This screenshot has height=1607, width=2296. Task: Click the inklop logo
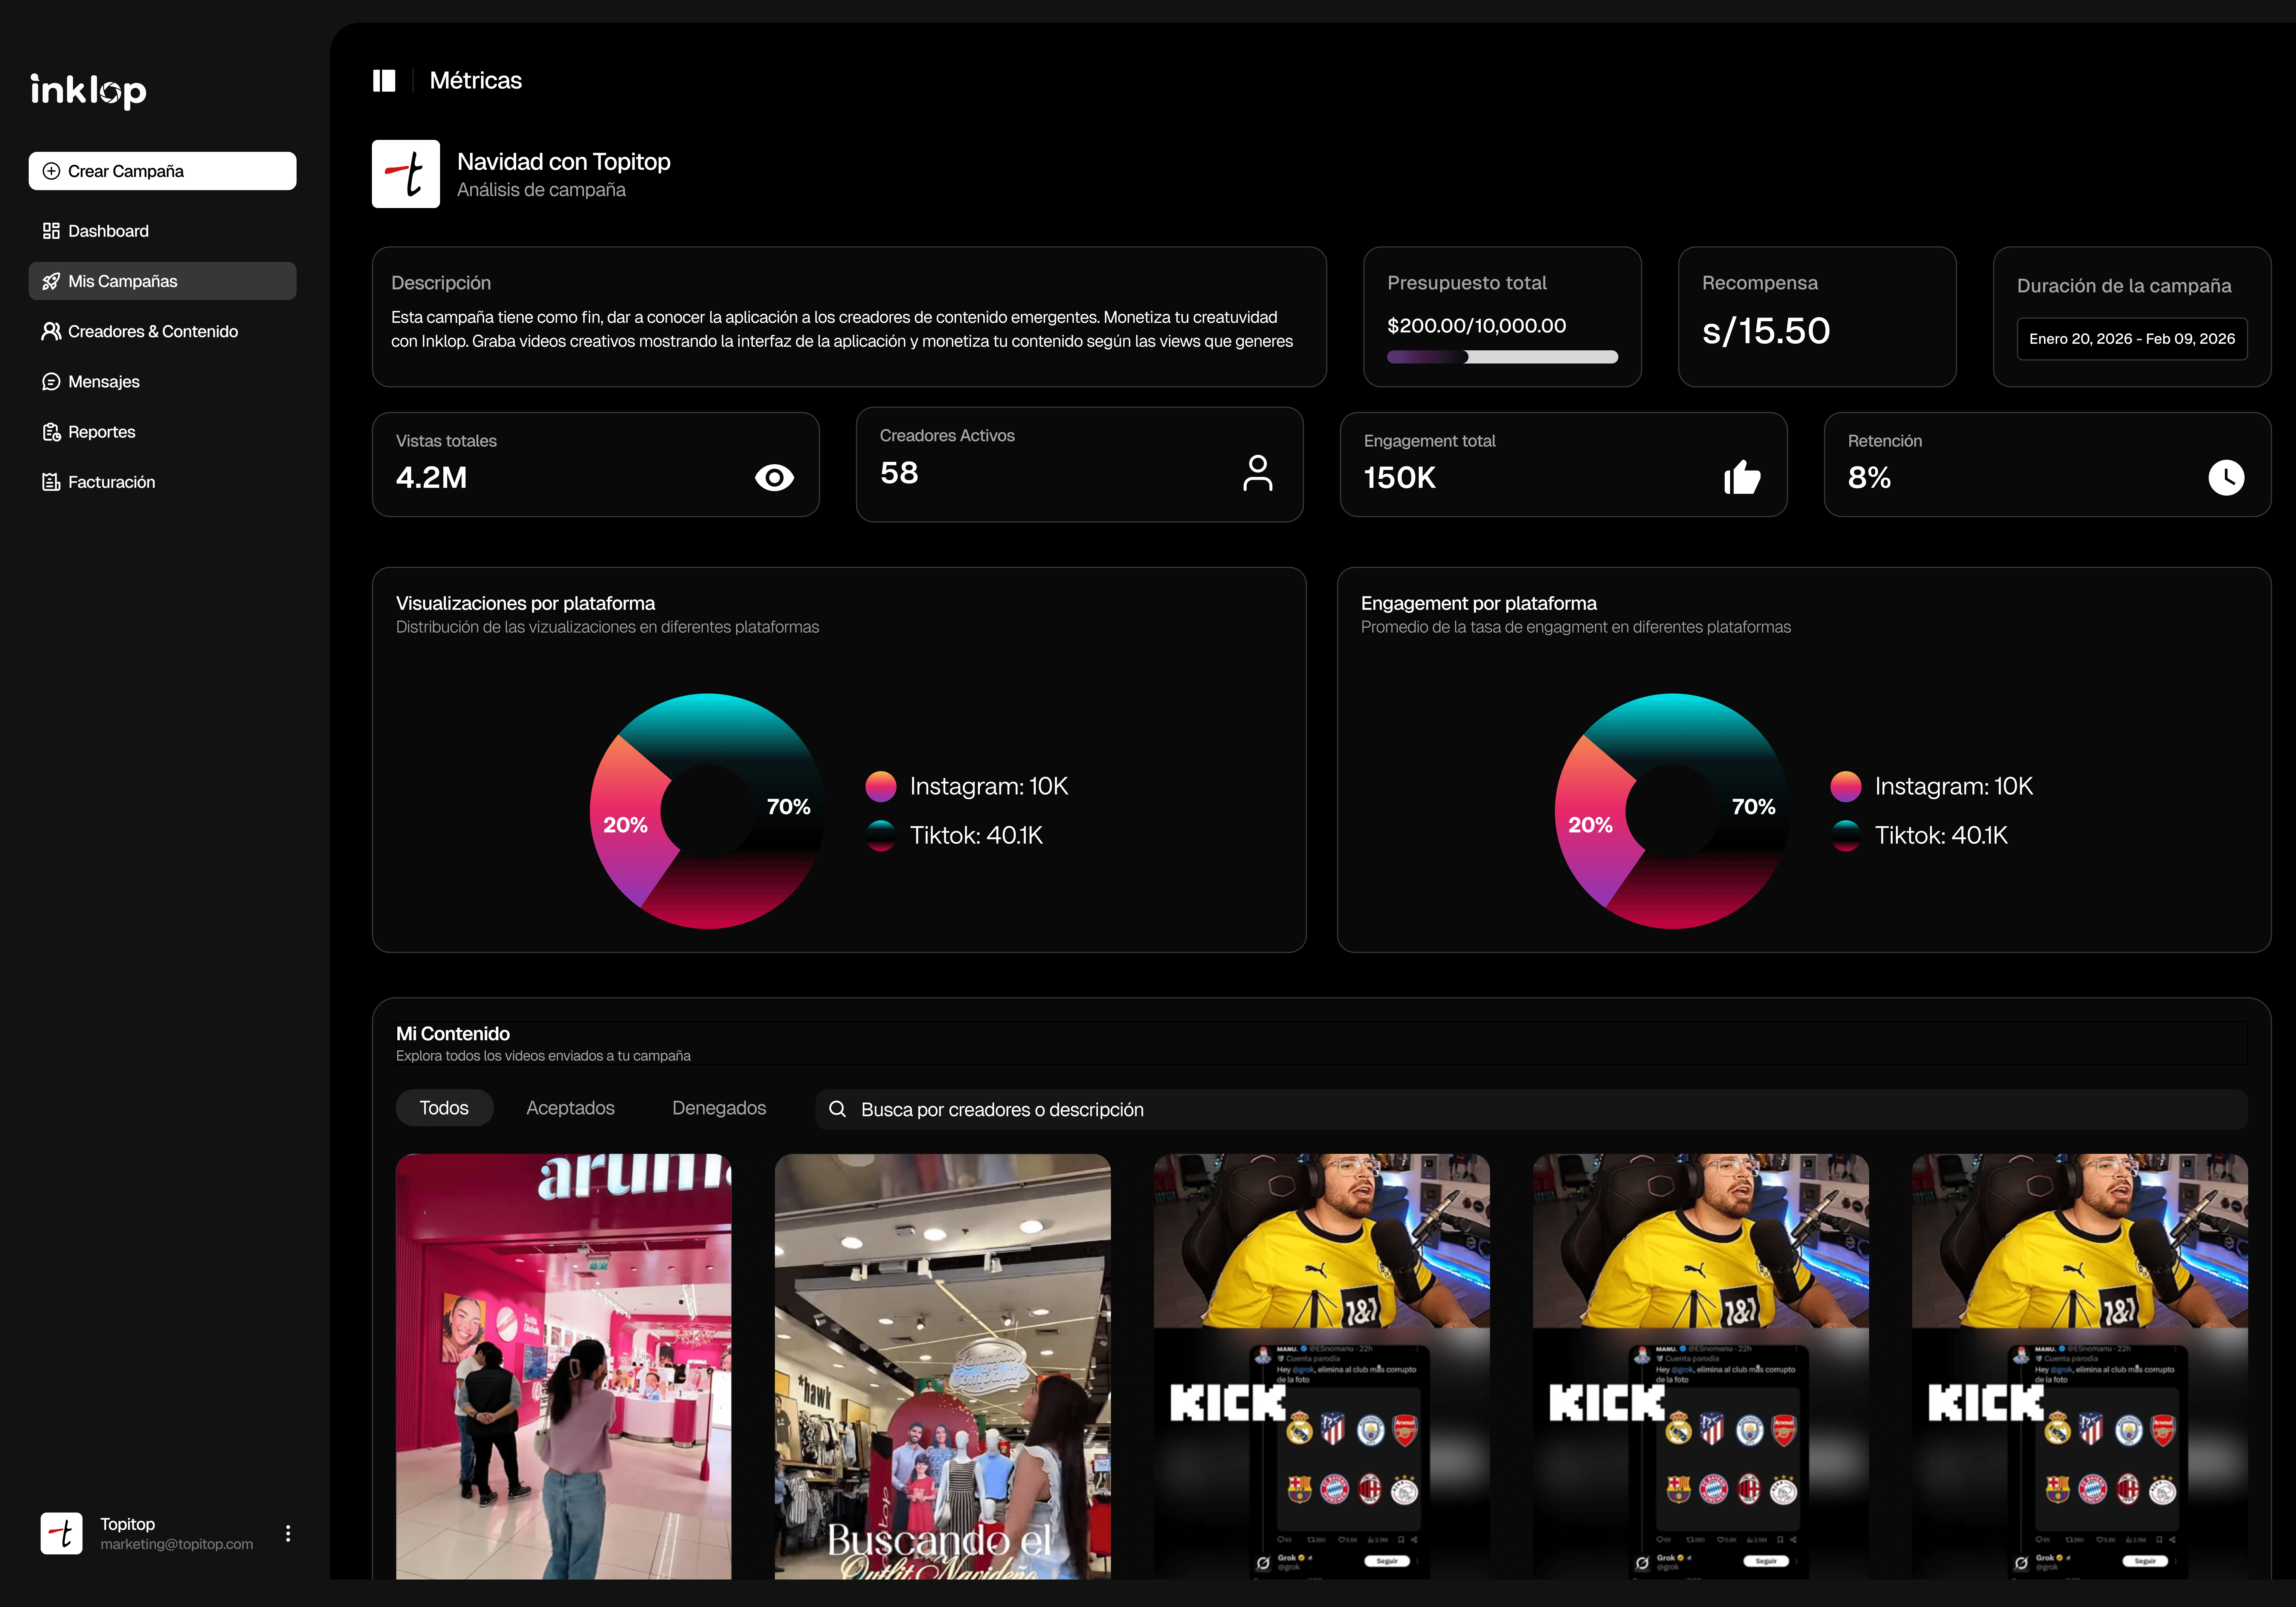pyautogui.click(x=88, y=91)
